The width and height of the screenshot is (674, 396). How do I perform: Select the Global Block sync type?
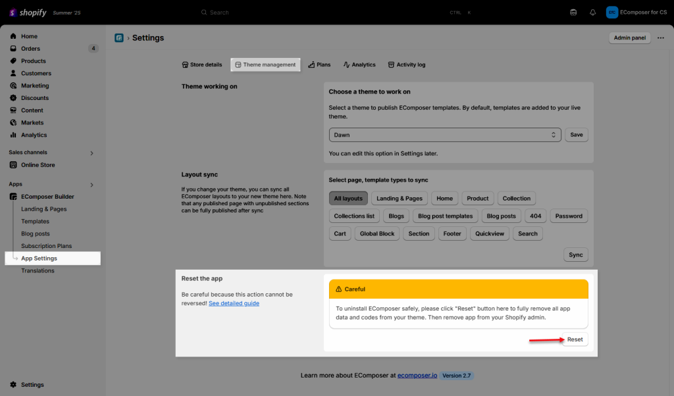[x=377, y=234]
